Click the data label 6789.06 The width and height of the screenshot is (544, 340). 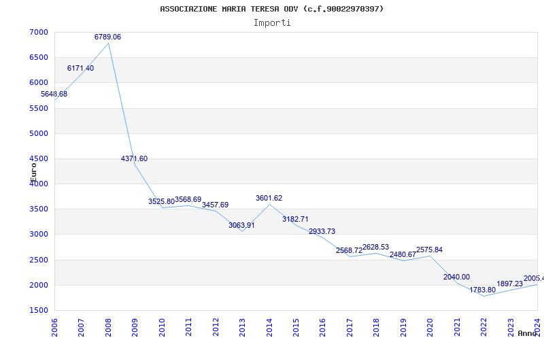[x=108, y=37]
